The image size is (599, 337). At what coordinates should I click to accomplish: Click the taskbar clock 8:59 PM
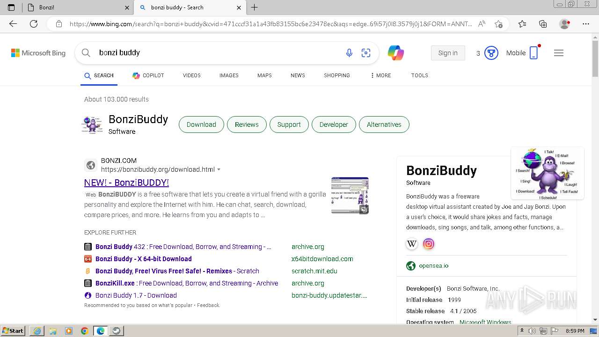click(x=575, y=331)
